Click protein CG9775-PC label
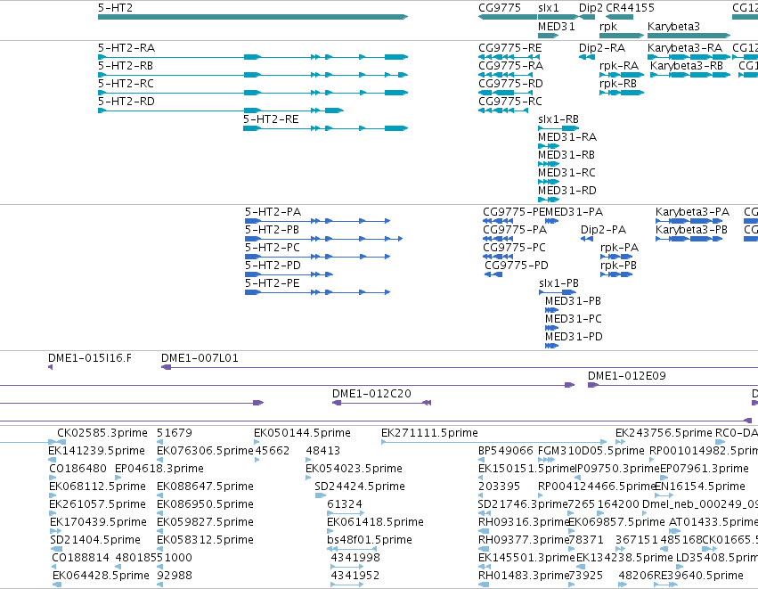The width and height of the screenshot is (758, 589). click(514, 248)
